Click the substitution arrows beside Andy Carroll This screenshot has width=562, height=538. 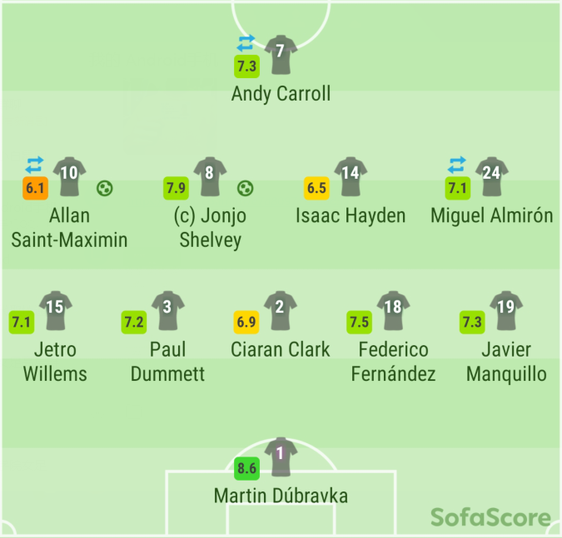point(246,43)
